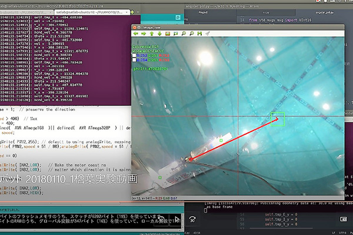Close the active terminal tab
Screen dimensions: 353x235
(126, 12)
